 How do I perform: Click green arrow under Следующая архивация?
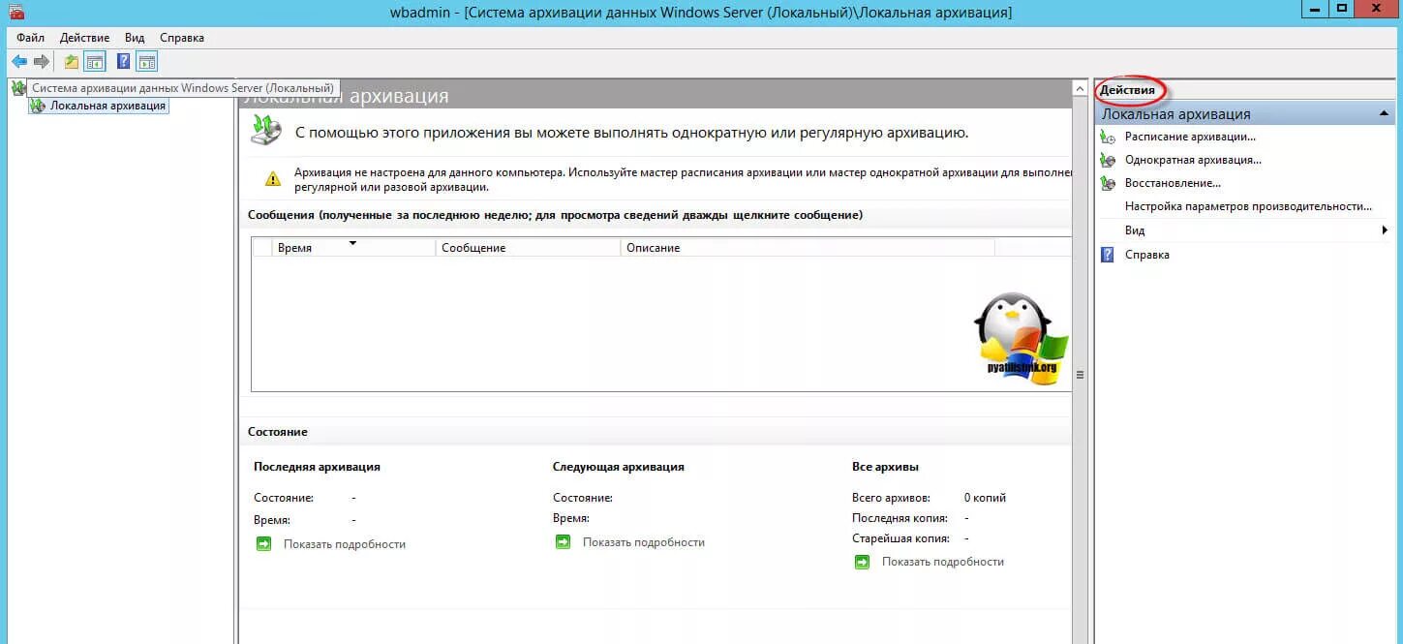563,542
